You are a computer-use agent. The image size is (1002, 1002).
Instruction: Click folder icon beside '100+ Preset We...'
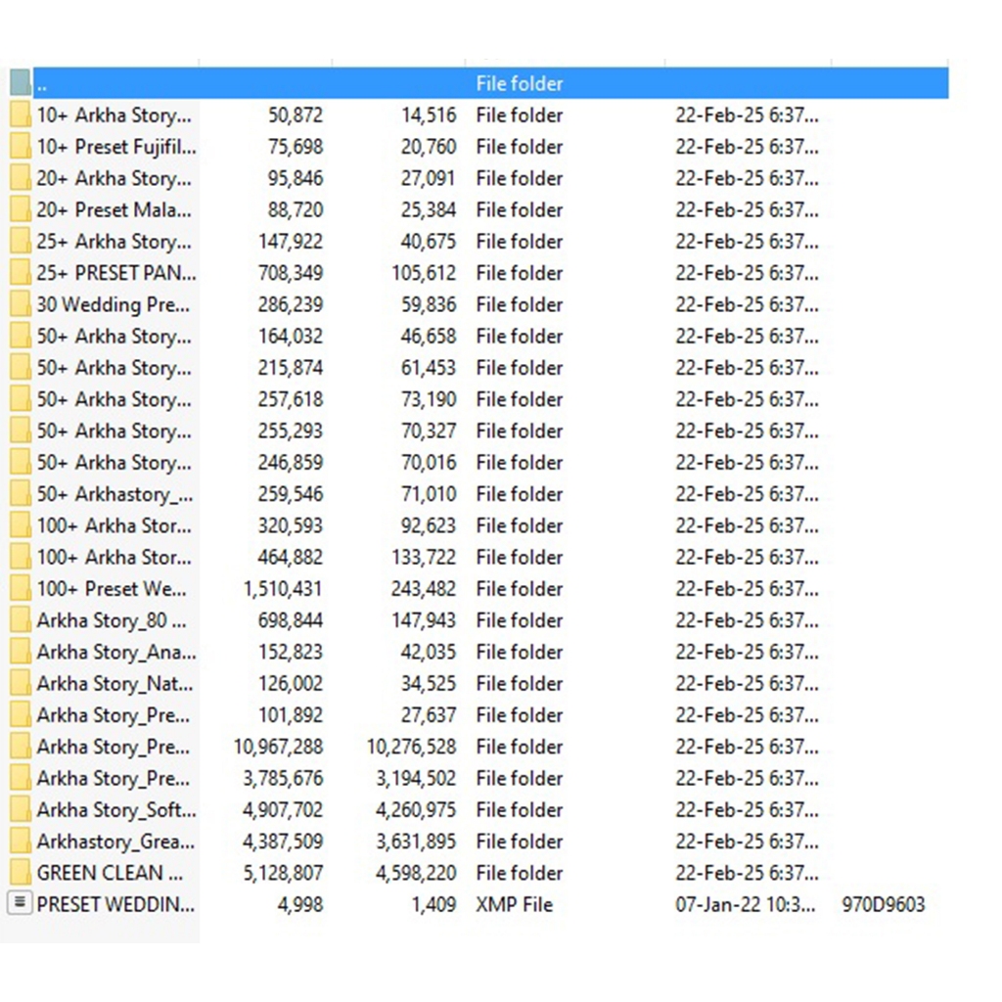pyautogui.click(x=20, y=588)
